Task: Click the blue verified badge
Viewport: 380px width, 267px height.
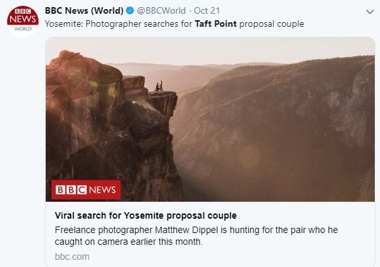Action: pos(130,10)
